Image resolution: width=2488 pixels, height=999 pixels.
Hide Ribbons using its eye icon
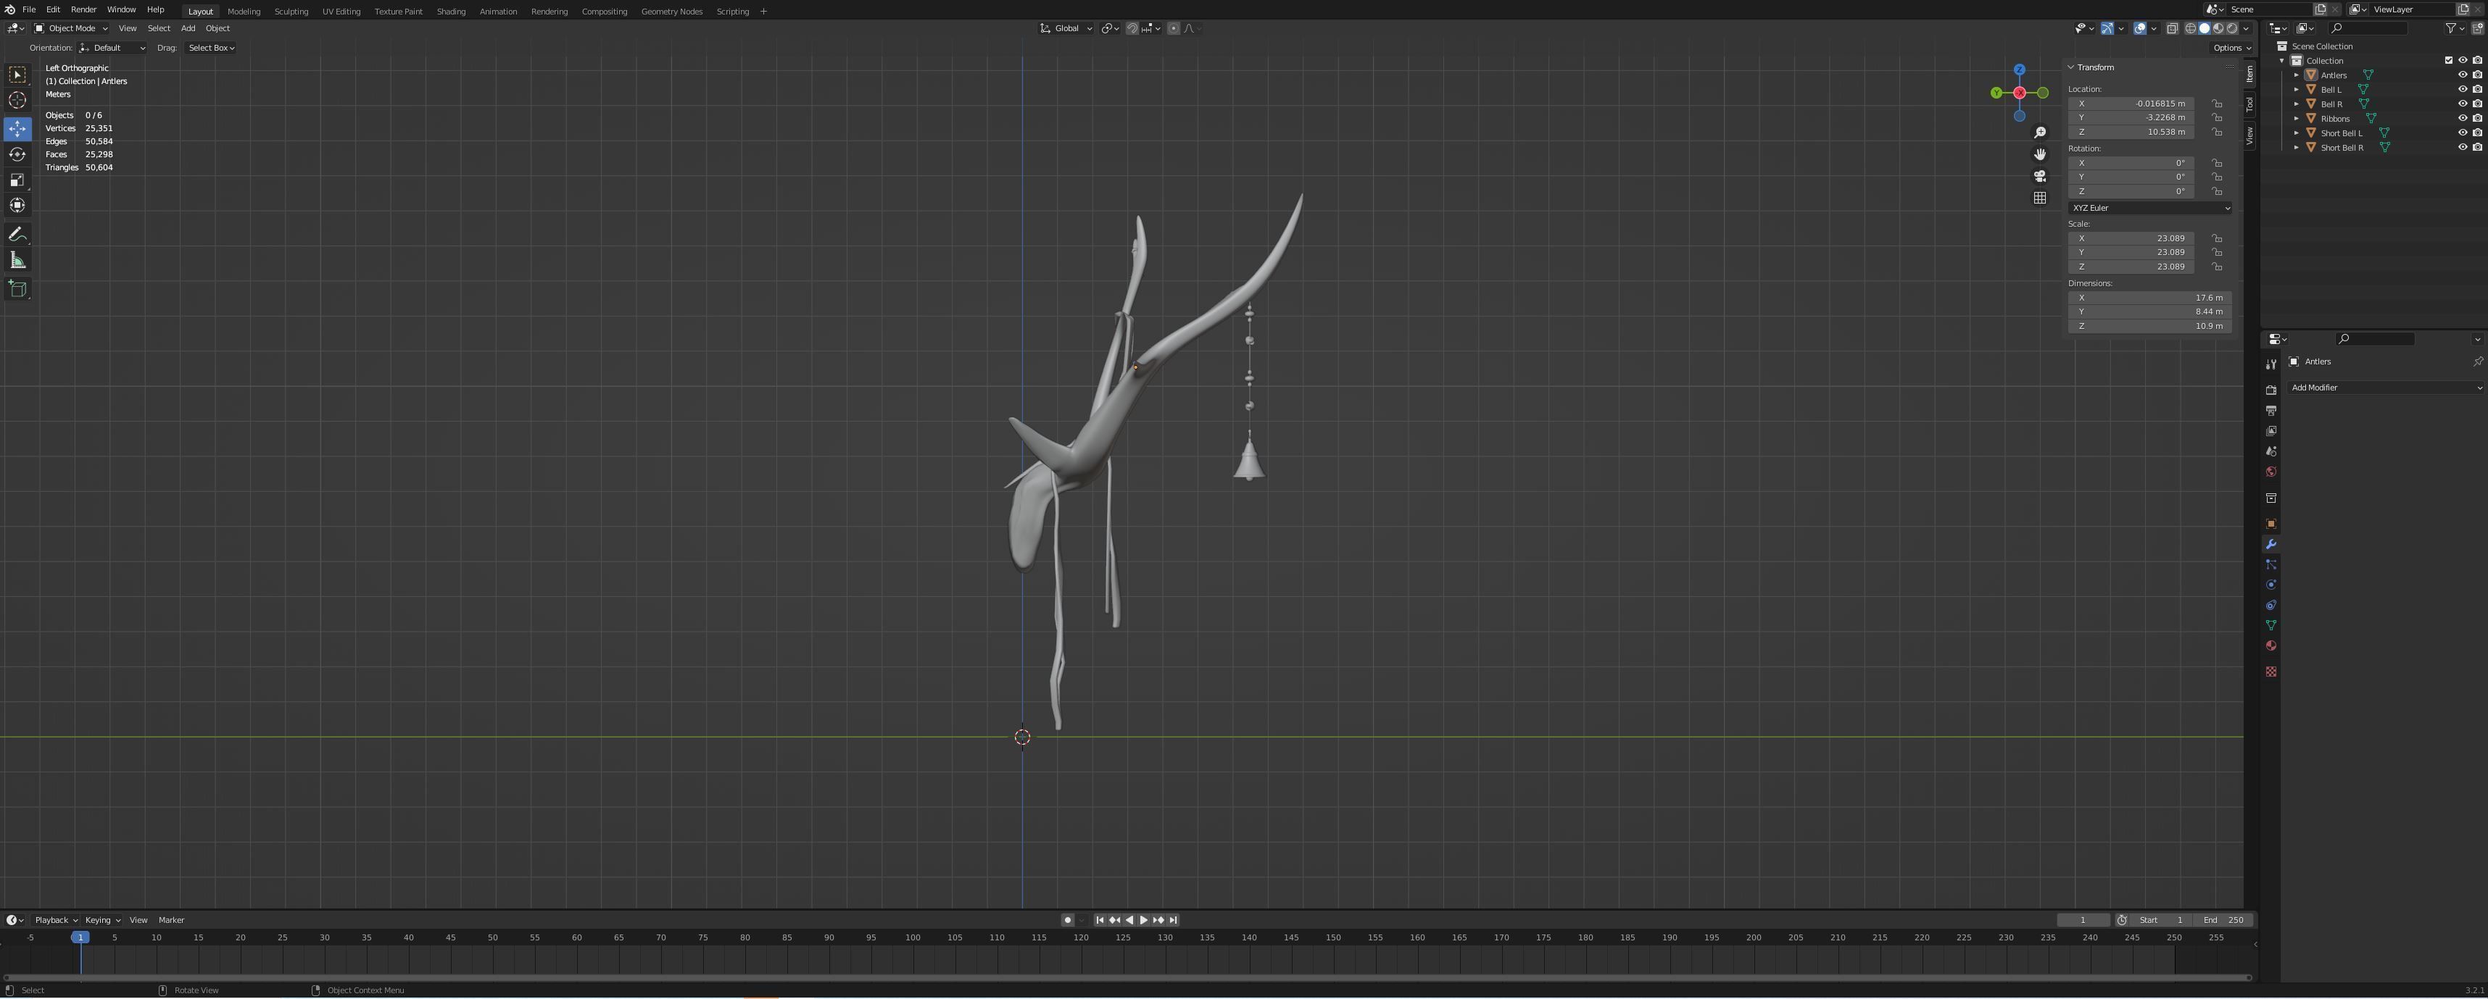click(2463, 119)
